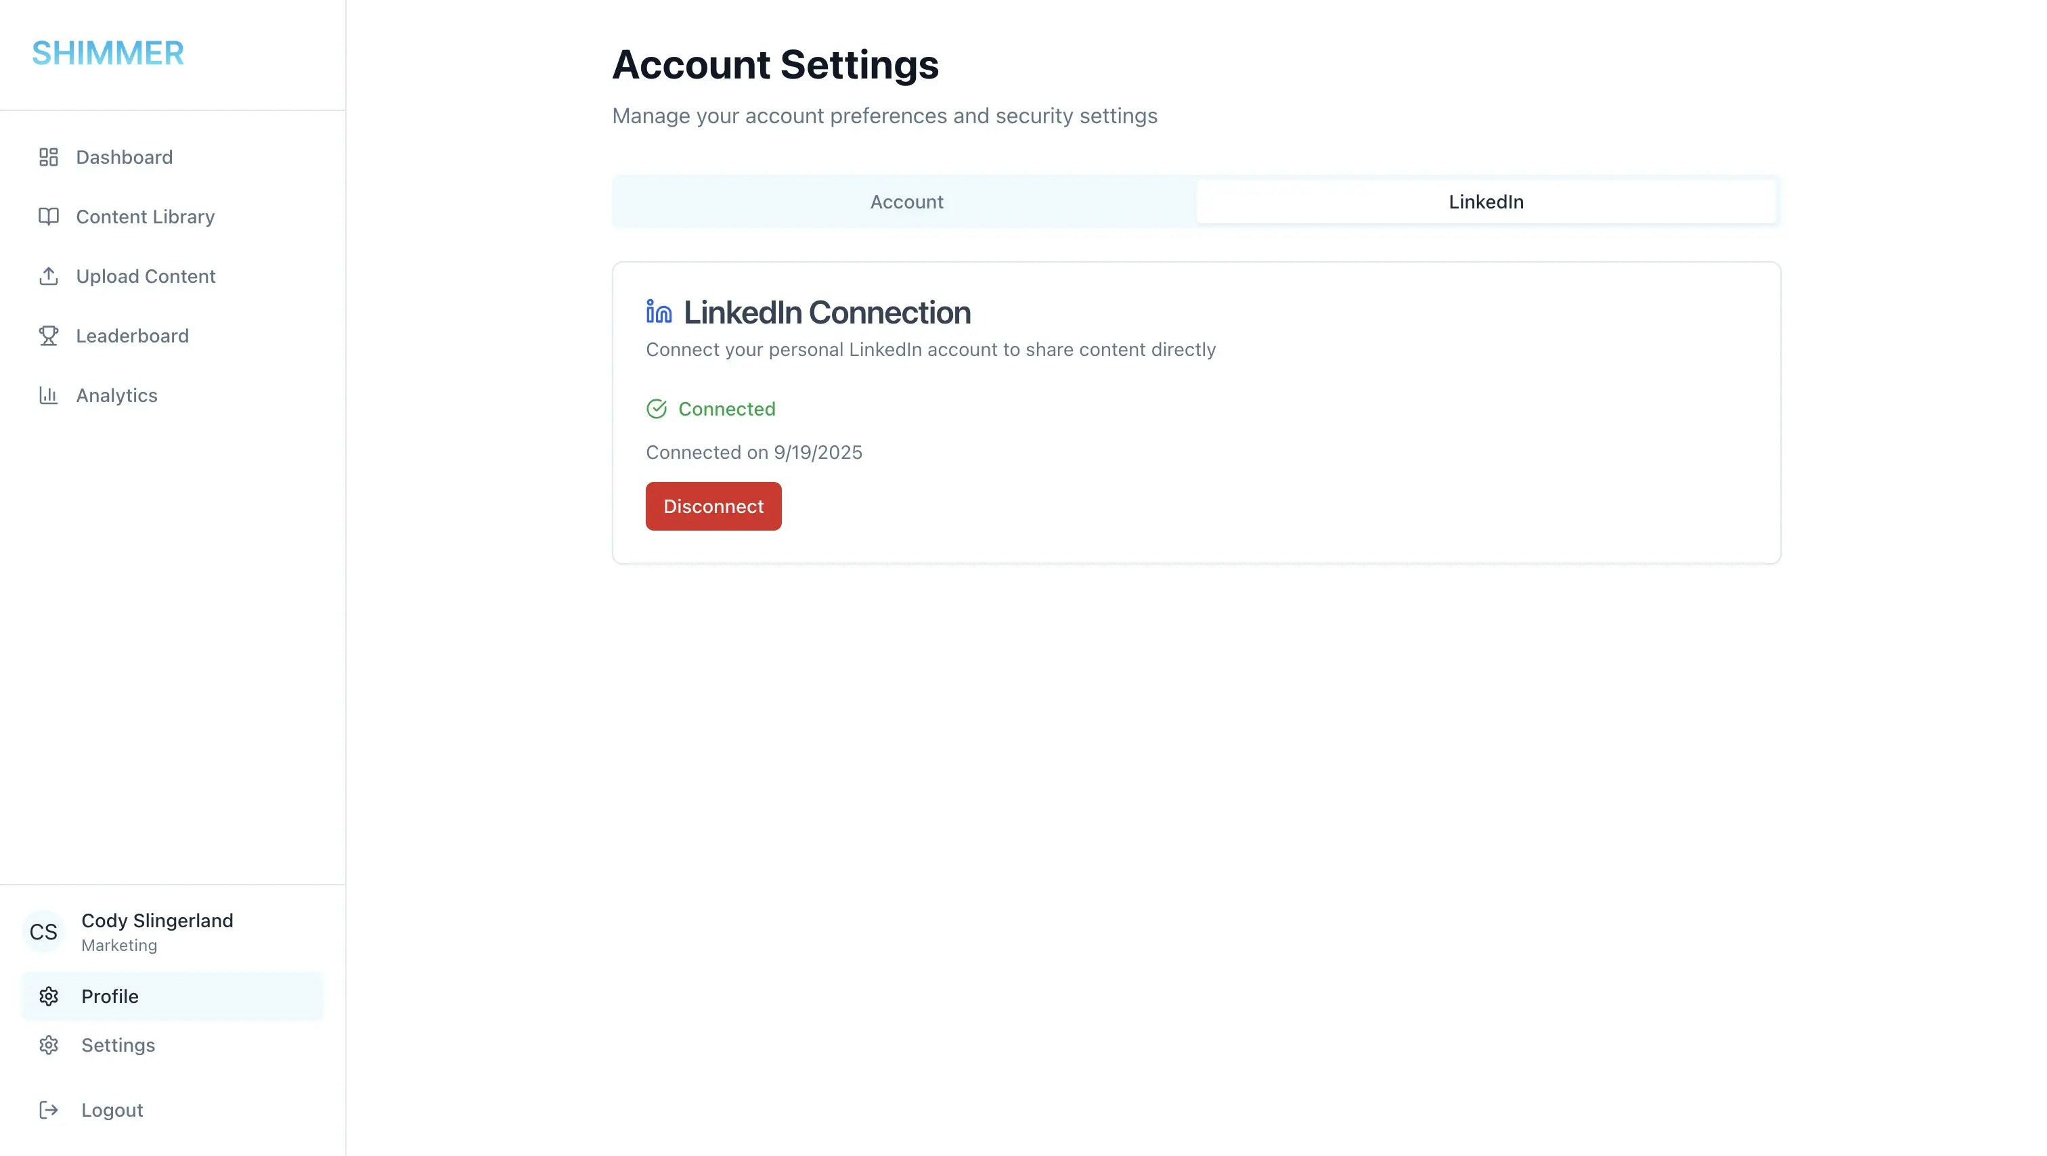
Task: Select the Upload Content arrow icon
Action: pyautogui.click(x=49, y=275)
